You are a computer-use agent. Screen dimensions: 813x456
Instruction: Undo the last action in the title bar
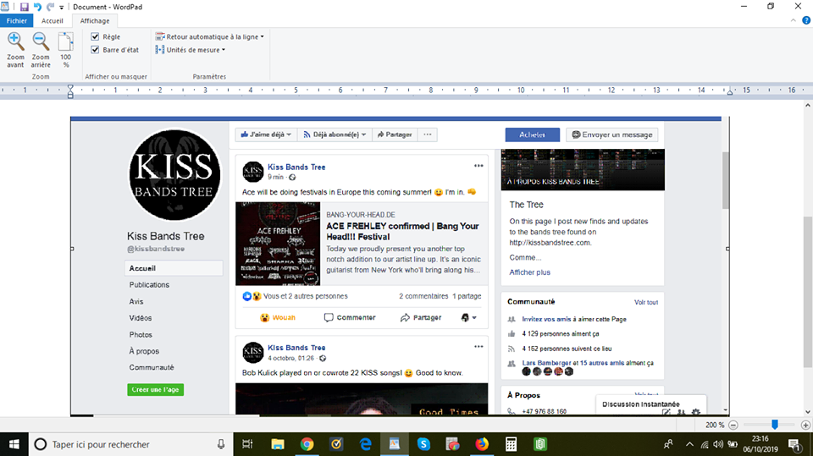37,7
